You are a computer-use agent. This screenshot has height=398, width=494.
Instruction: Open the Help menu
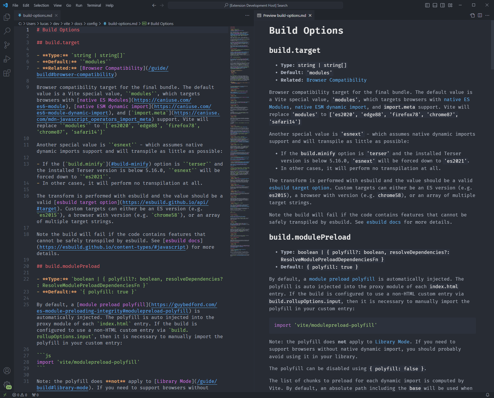click(110, 5)
